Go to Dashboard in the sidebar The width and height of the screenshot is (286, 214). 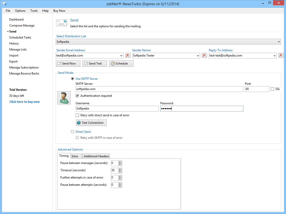point(17,19)
